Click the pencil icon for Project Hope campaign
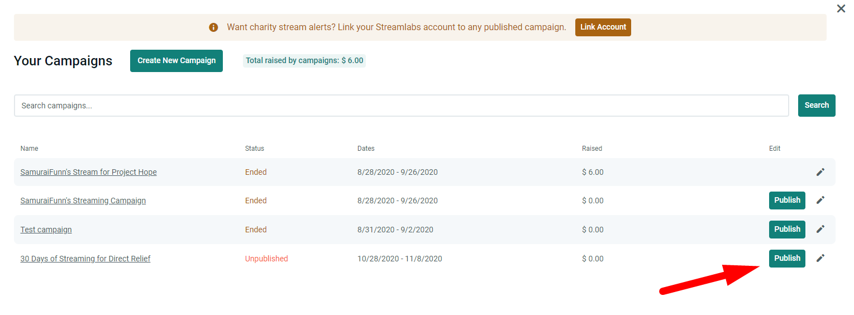 click(x=820, y=172)
